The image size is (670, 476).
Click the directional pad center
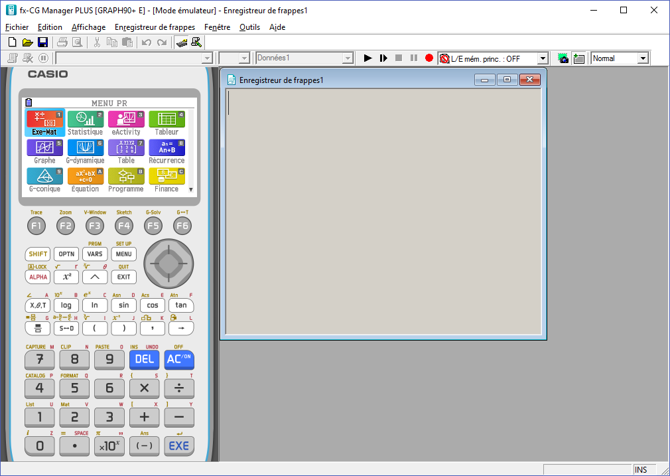point(168,264)
